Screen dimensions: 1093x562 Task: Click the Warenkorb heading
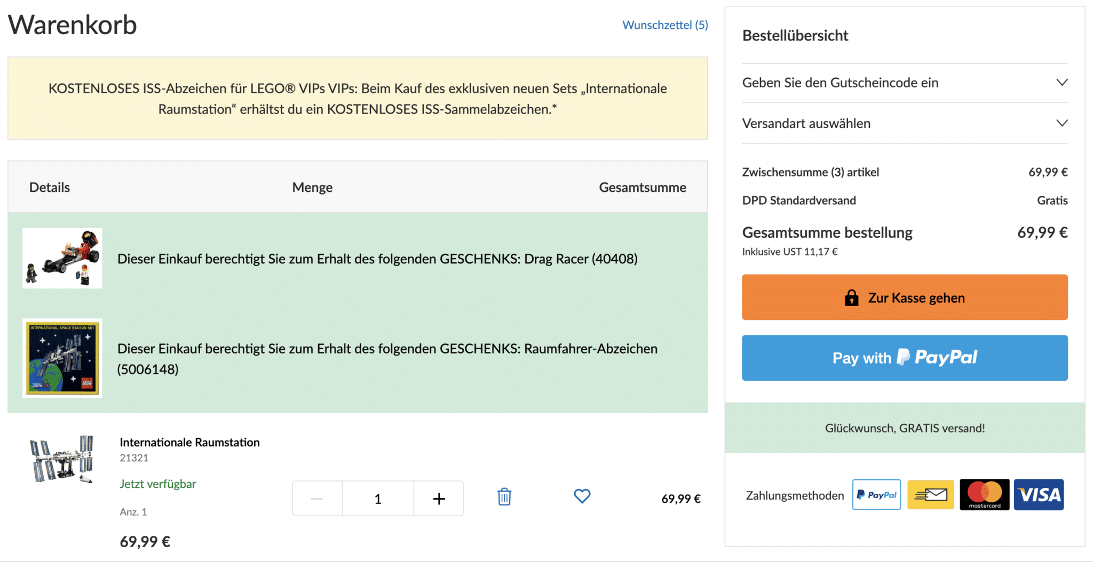click(73, 25)
